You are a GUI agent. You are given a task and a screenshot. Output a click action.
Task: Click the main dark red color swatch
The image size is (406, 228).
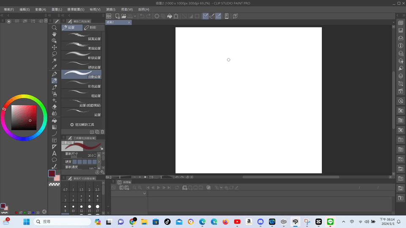pyautogui.click(x=52, y=174)
